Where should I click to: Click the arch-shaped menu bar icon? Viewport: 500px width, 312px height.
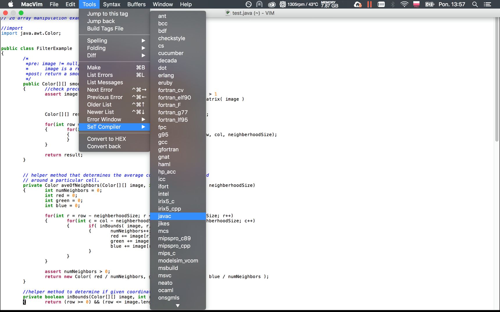click(x=259, y=4)
